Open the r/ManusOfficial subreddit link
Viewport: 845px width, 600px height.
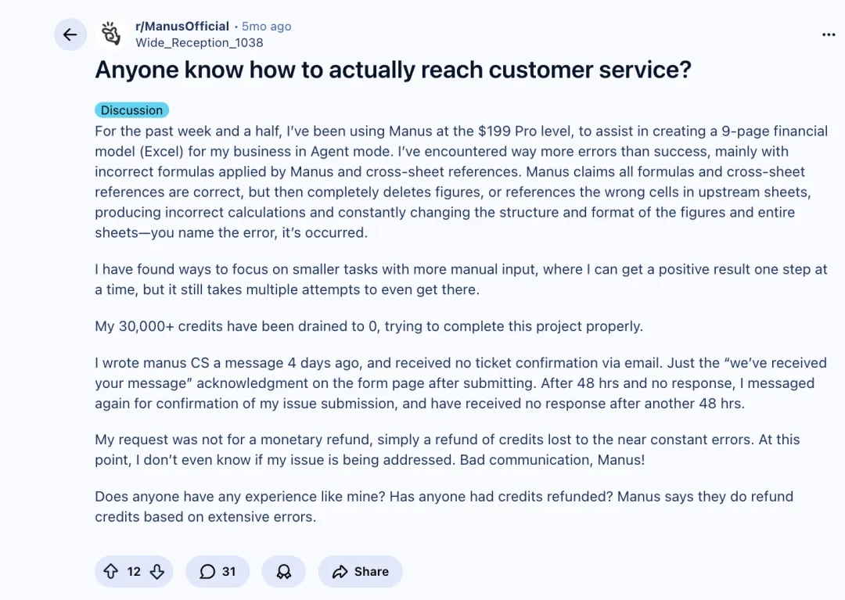click(x=182, y=26)
